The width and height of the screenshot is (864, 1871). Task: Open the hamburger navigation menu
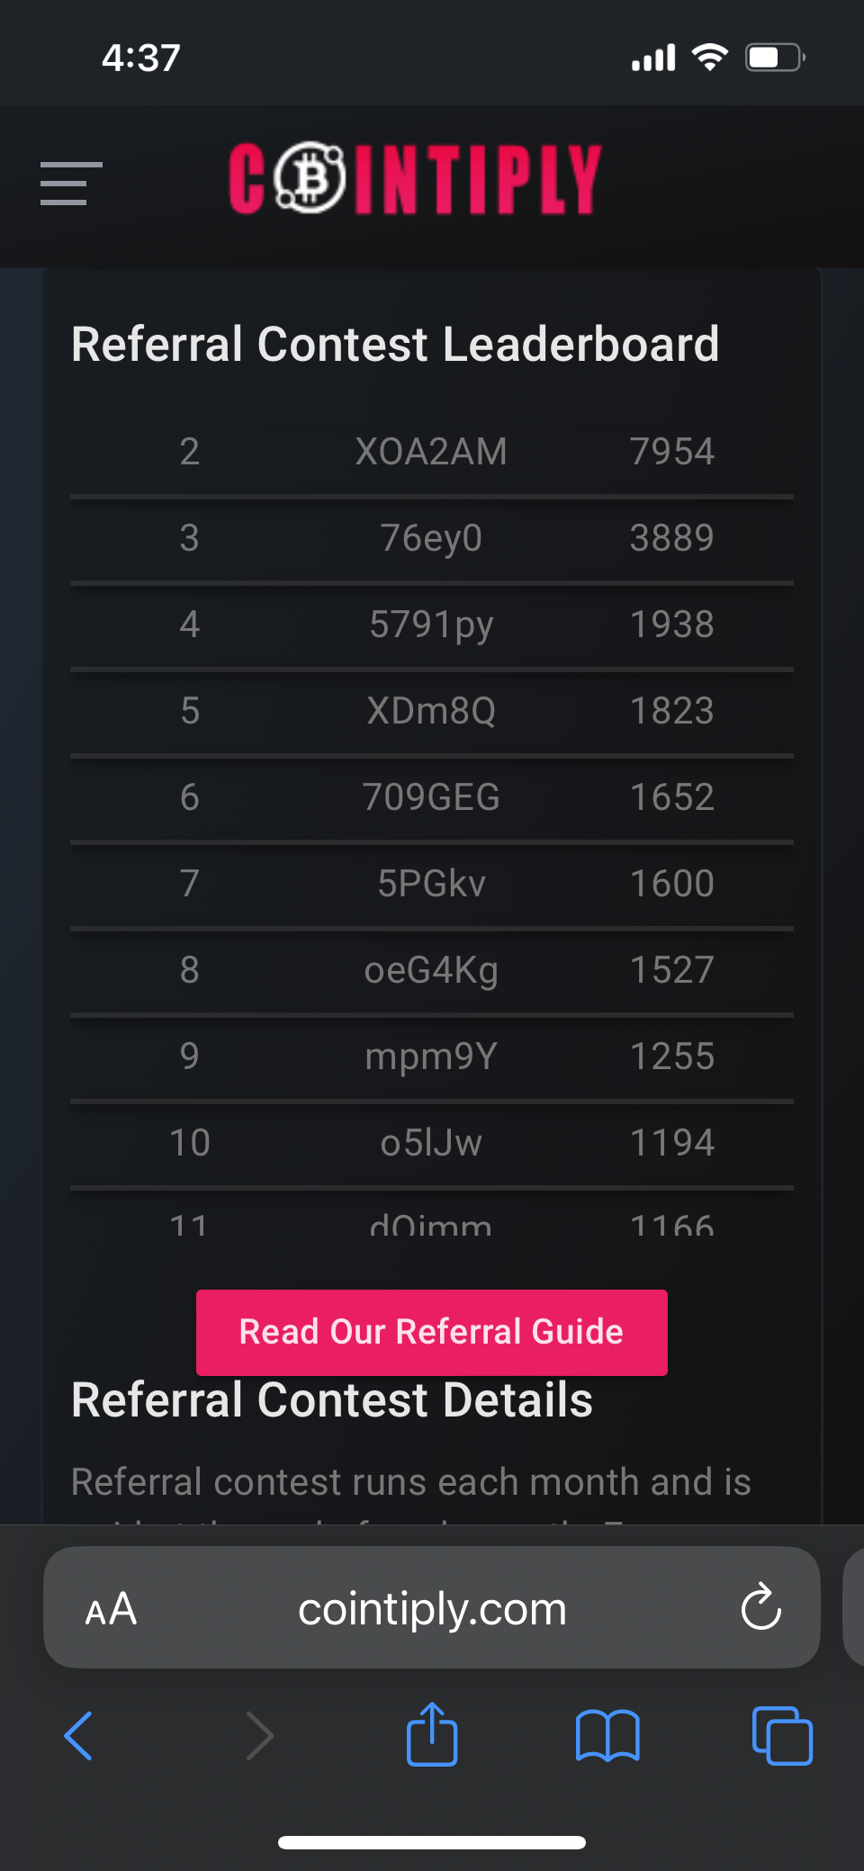[70, 184]
